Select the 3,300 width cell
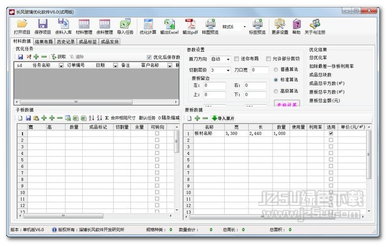 (237, 133)
